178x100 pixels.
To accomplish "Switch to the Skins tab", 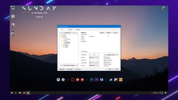I will 62,29.
